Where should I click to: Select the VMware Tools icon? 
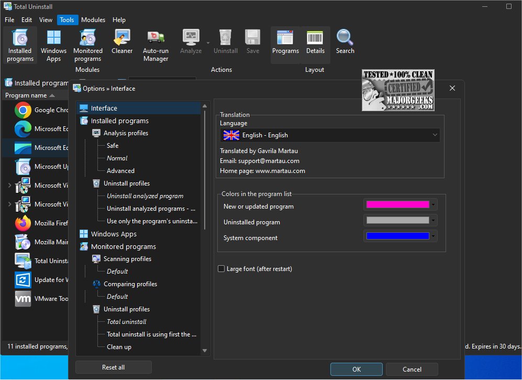(x=23, y=298)
